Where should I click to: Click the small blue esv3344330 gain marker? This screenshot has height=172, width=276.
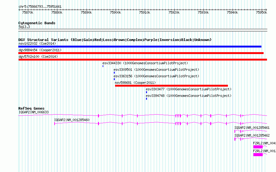[103, 66]
